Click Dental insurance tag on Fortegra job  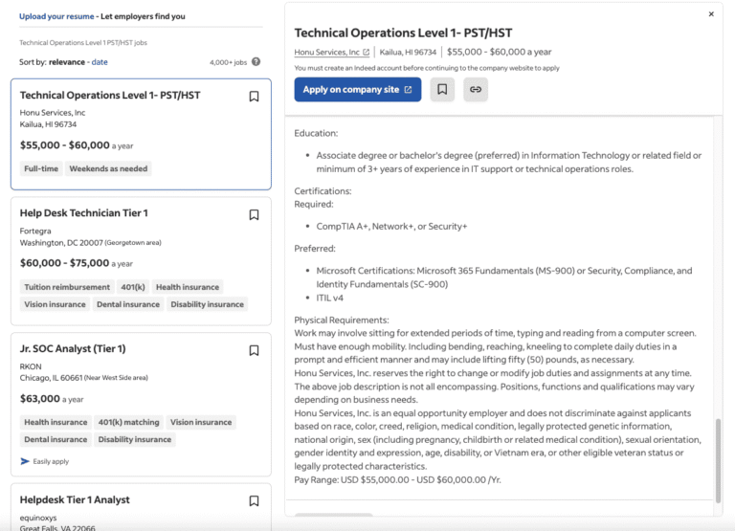(x=128, y=304)
